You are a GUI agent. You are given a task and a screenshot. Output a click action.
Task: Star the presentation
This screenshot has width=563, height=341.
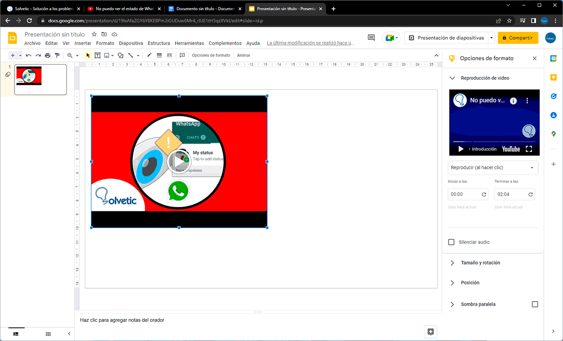(94, 34)
